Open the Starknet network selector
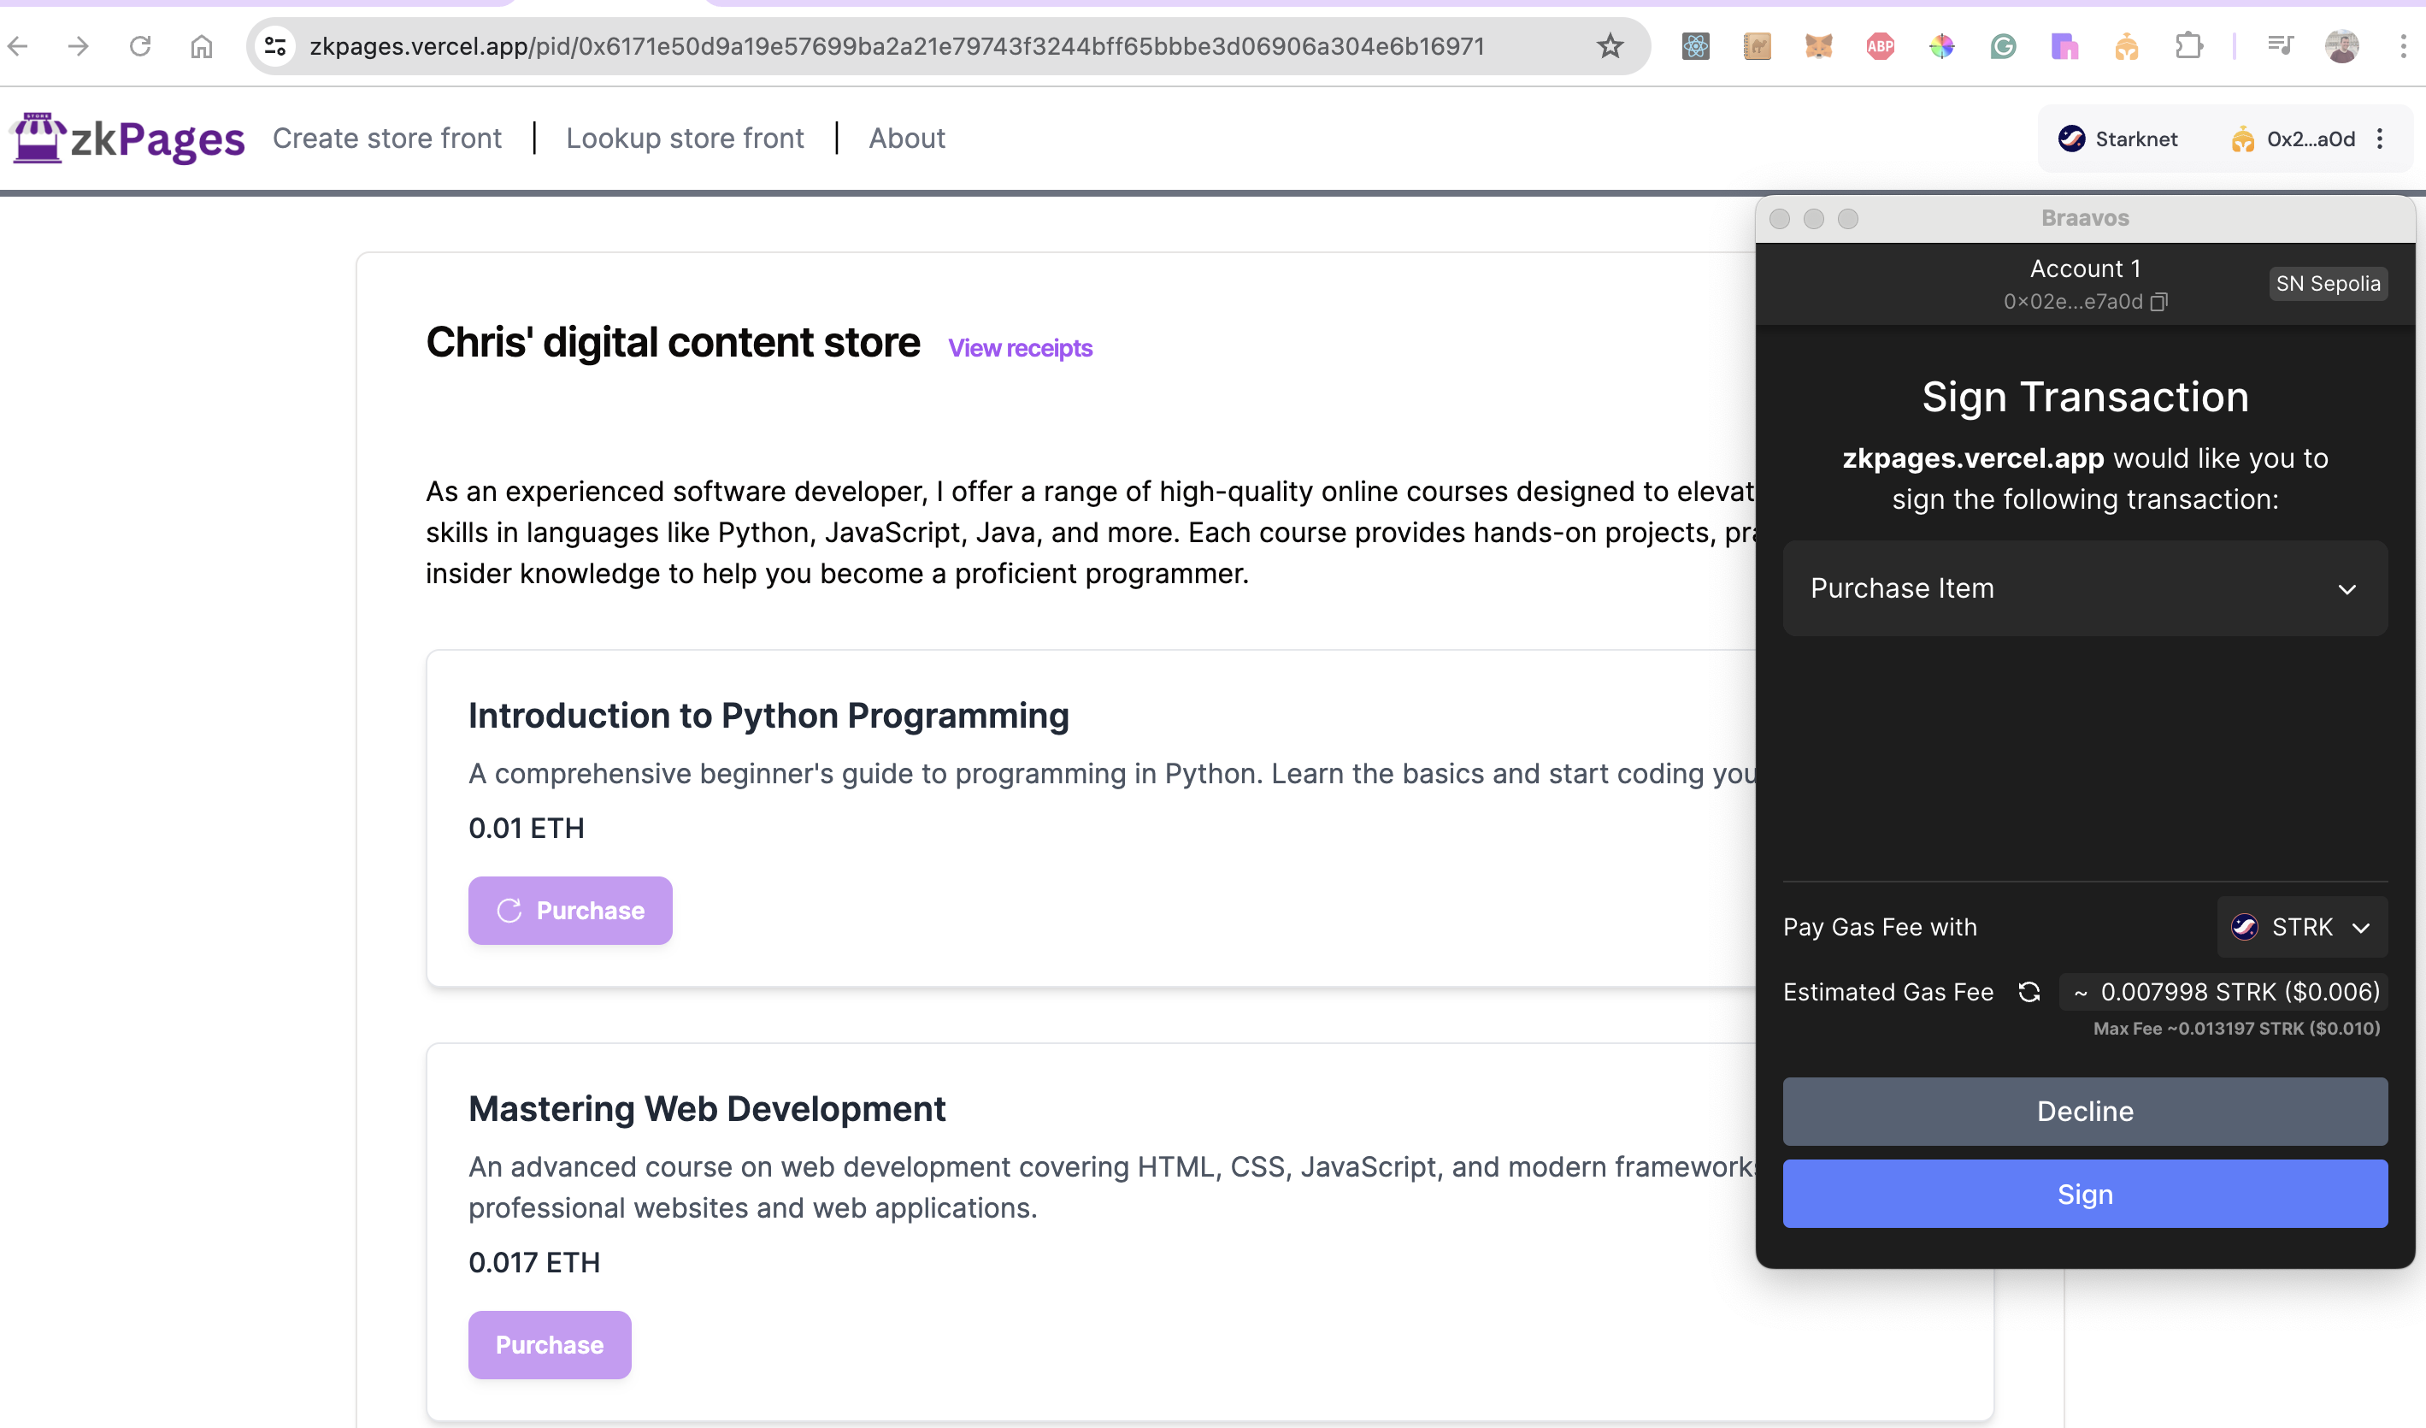The image size is (2426, 1428). click(2118, 139)
